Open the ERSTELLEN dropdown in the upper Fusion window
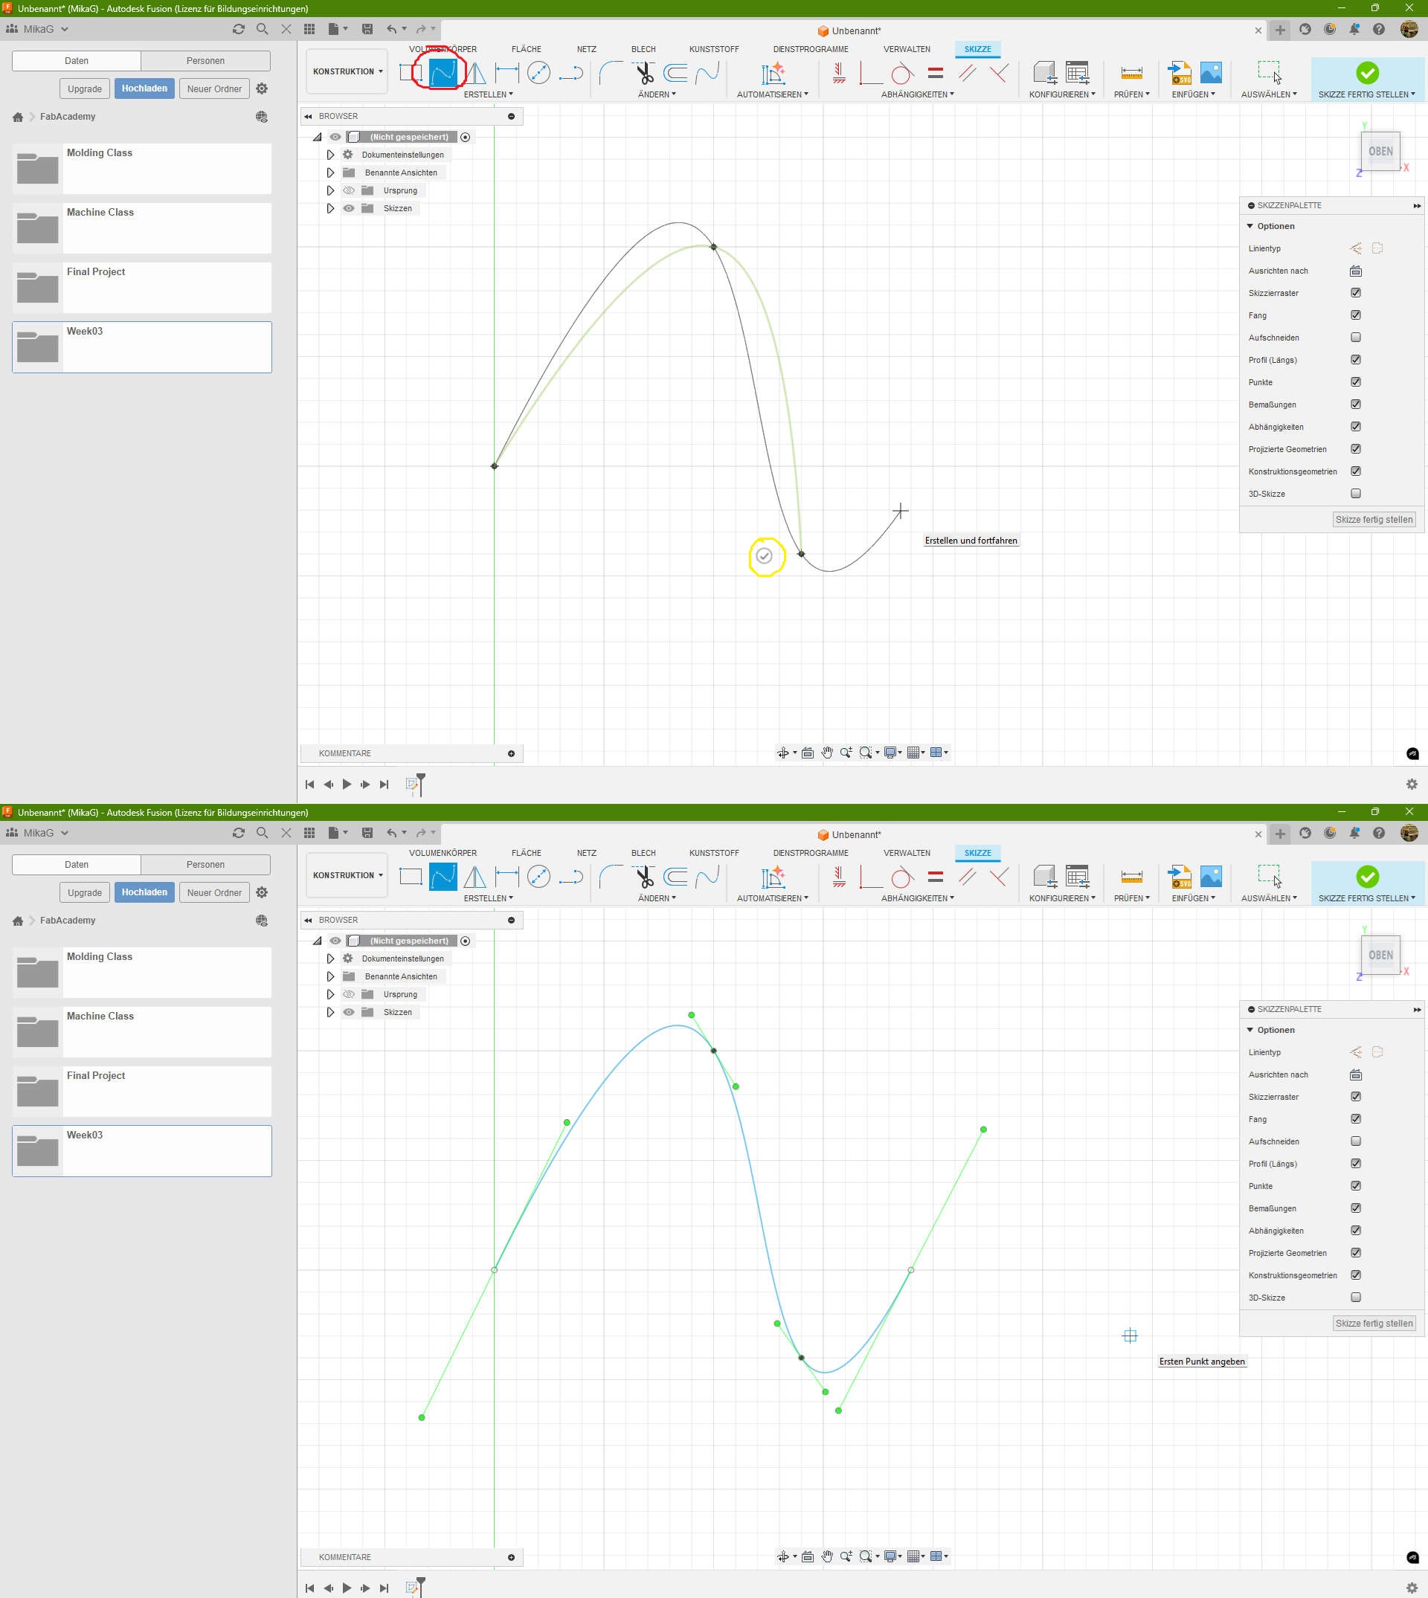This screenshot has width=1428, height=1598. click(488, 94)
